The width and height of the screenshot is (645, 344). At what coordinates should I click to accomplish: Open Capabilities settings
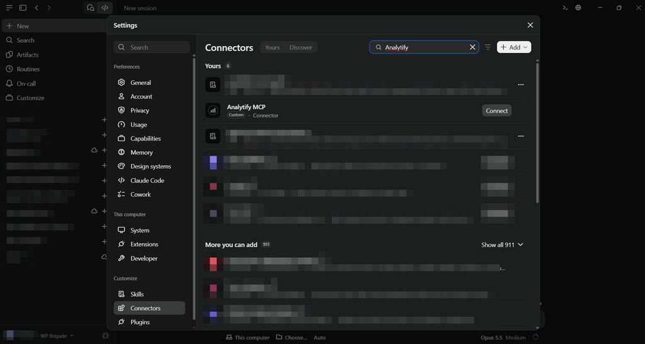(x=149, y=139)
